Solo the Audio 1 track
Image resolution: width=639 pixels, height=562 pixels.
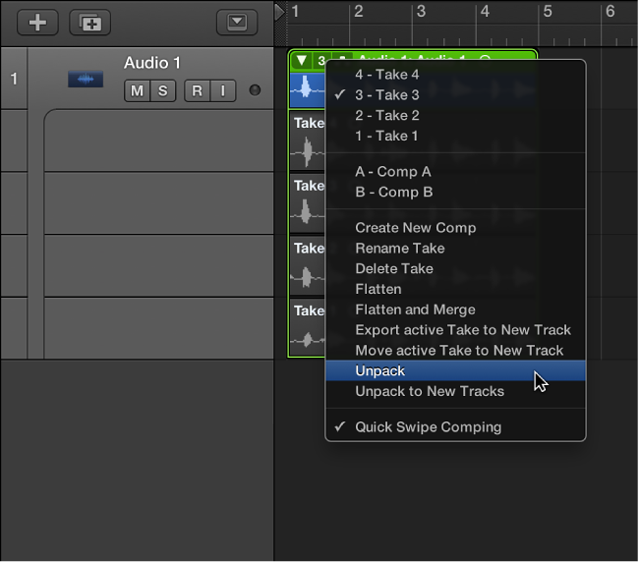(162, 91)
